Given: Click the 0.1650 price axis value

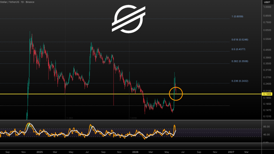Looking at the screenshot, I should point(267,104).
